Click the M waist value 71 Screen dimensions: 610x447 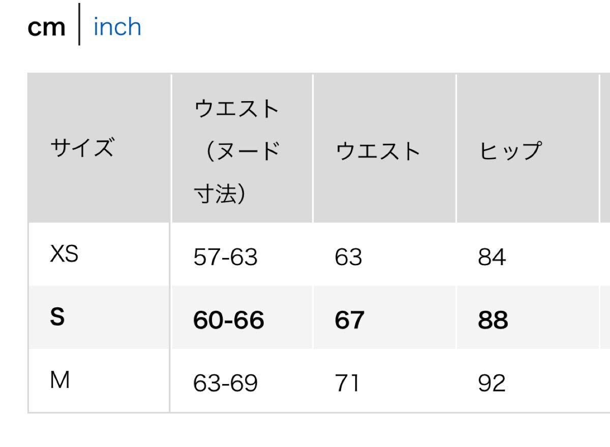[347, 383]
